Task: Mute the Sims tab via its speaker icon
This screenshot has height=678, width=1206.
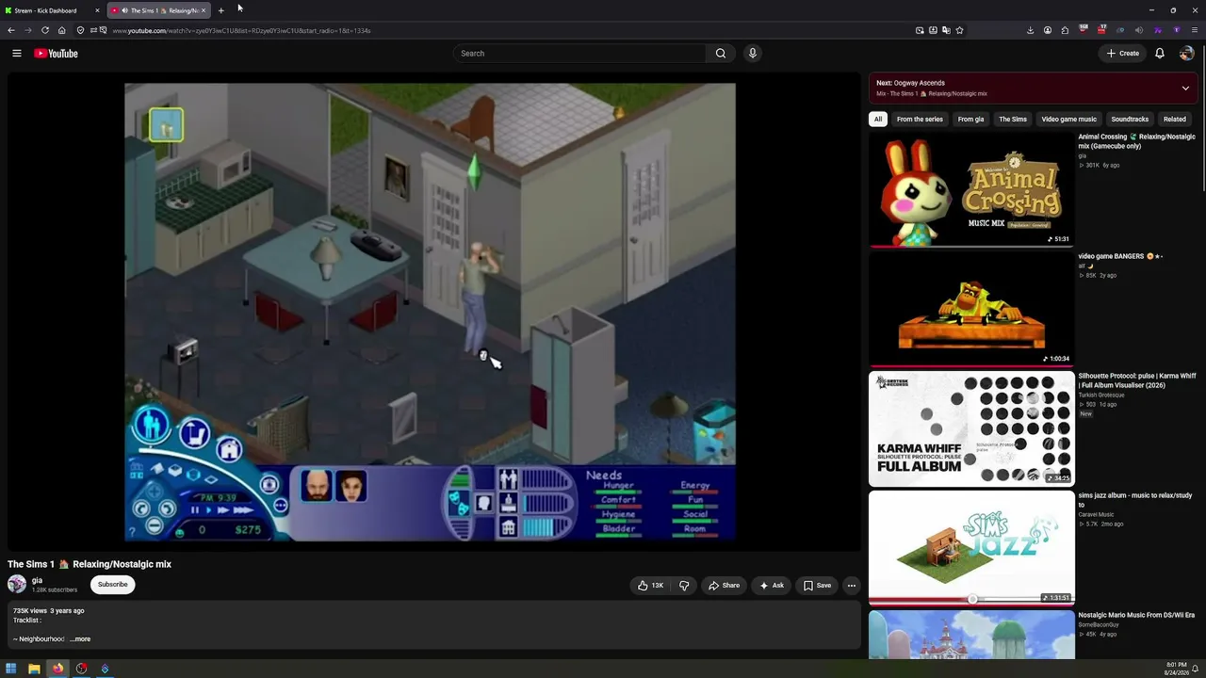Action: point(125,10)
